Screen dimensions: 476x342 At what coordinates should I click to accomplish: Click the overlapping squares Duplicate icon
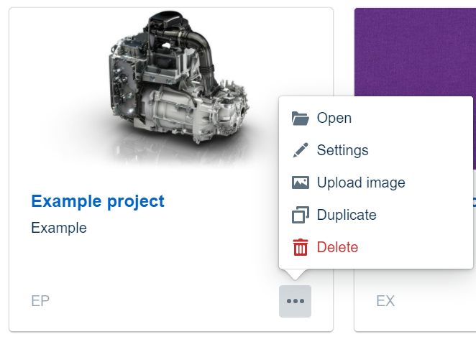pos(301,215)
